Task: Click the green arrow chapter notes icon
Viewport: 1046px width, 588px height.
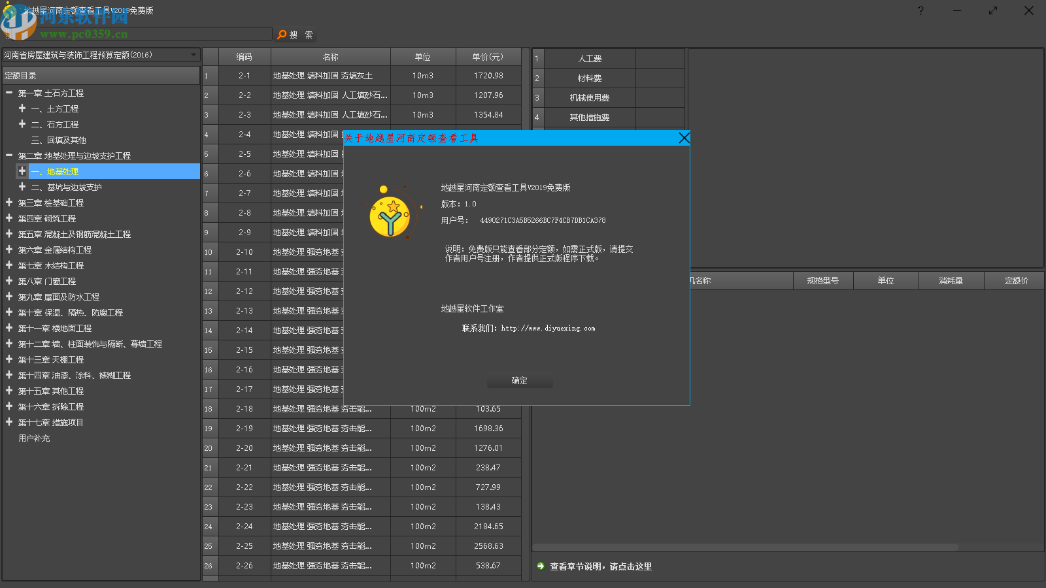Action: click(541, 566)
